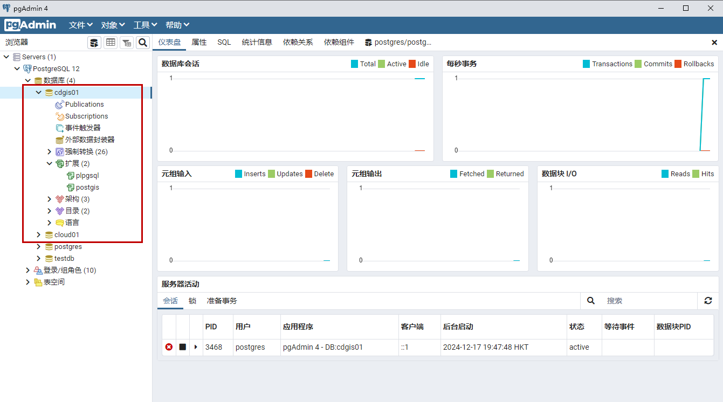Switch to the 依赖关系 tab

click(x=298, y=42)
